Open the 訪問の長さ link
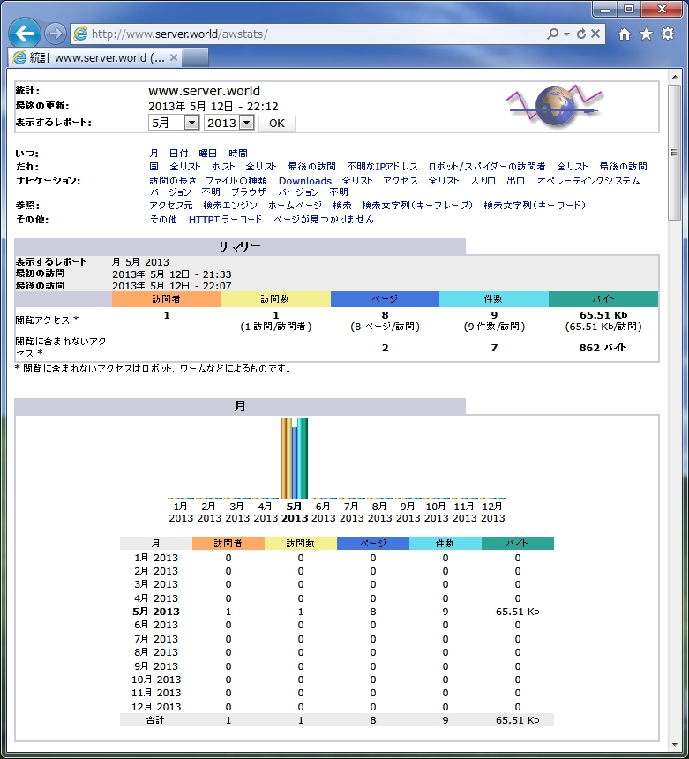689x759 pixels. [x=173, y=181]
